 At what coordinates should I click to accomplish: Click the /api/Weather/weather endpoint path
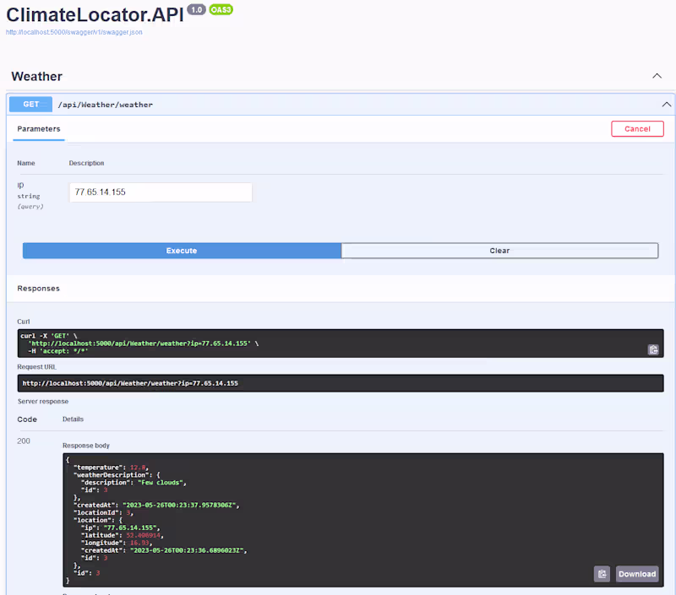click(x=105, y=105)
